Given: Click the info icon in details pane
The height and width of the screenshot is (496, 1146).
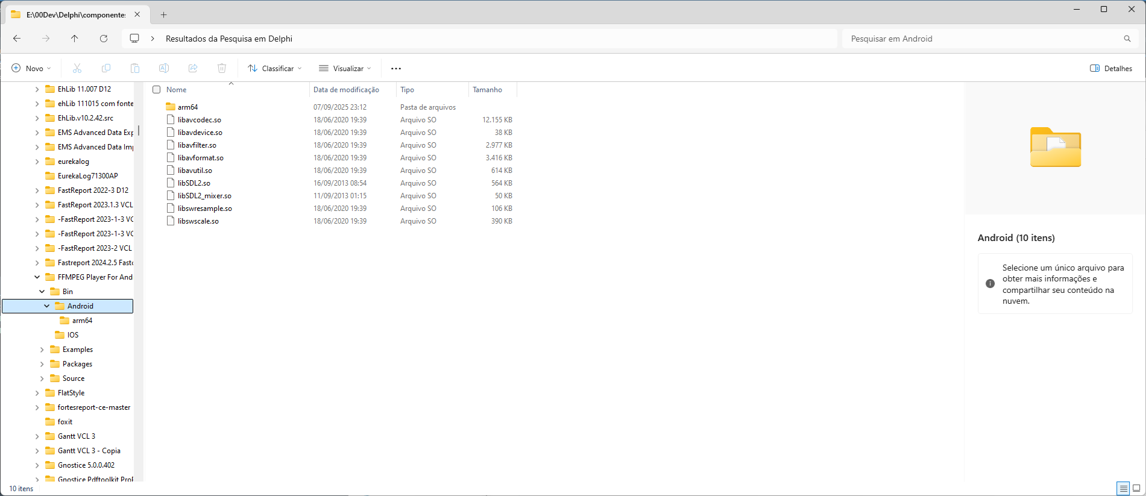Looking at the screenshot, I should click(990, 284).
